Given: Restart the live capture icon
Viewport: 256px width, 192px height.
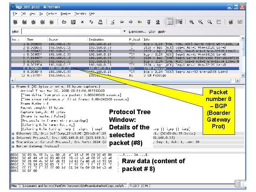Looking at the screenshot, I should click(52, 22).
